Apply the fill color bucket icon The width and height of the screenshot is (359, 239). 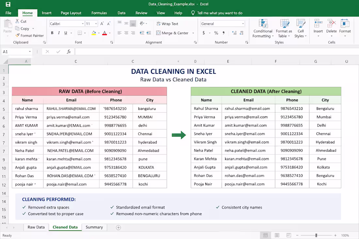pos(94,33)
